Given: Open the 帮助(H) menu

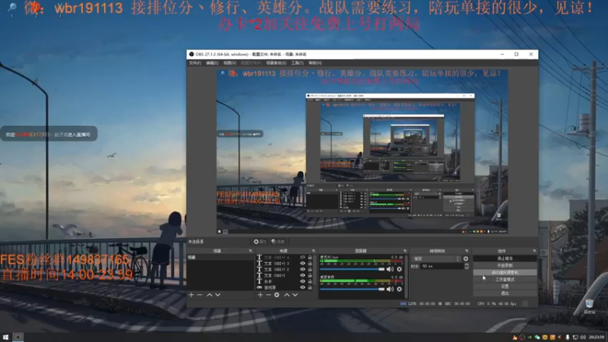Looking at the screenshot, I should (x=315, y=63).
